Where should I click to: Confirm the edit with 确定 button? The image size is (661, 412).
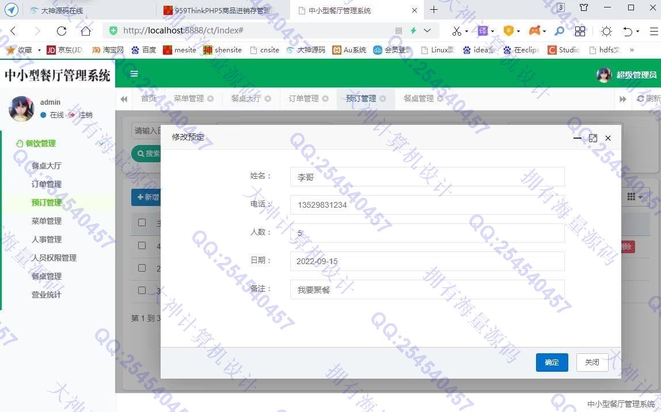(x=552, y=363)
